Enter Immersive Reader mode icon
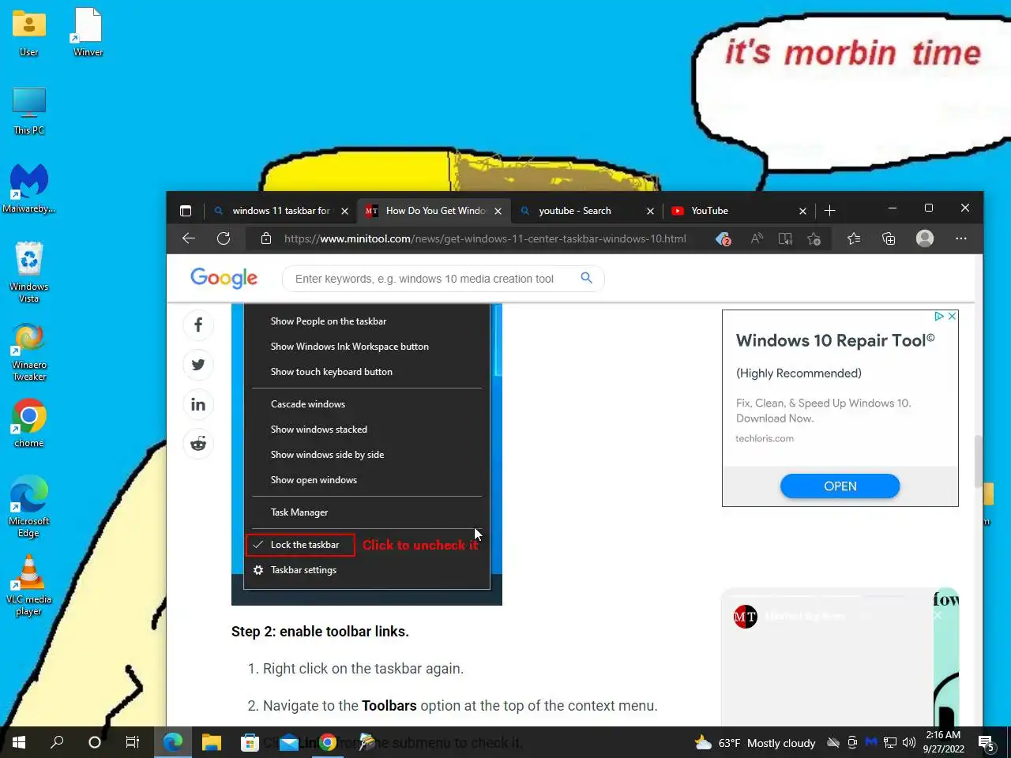This screenshot has width=1011, height=758. (x=785, y=238)
